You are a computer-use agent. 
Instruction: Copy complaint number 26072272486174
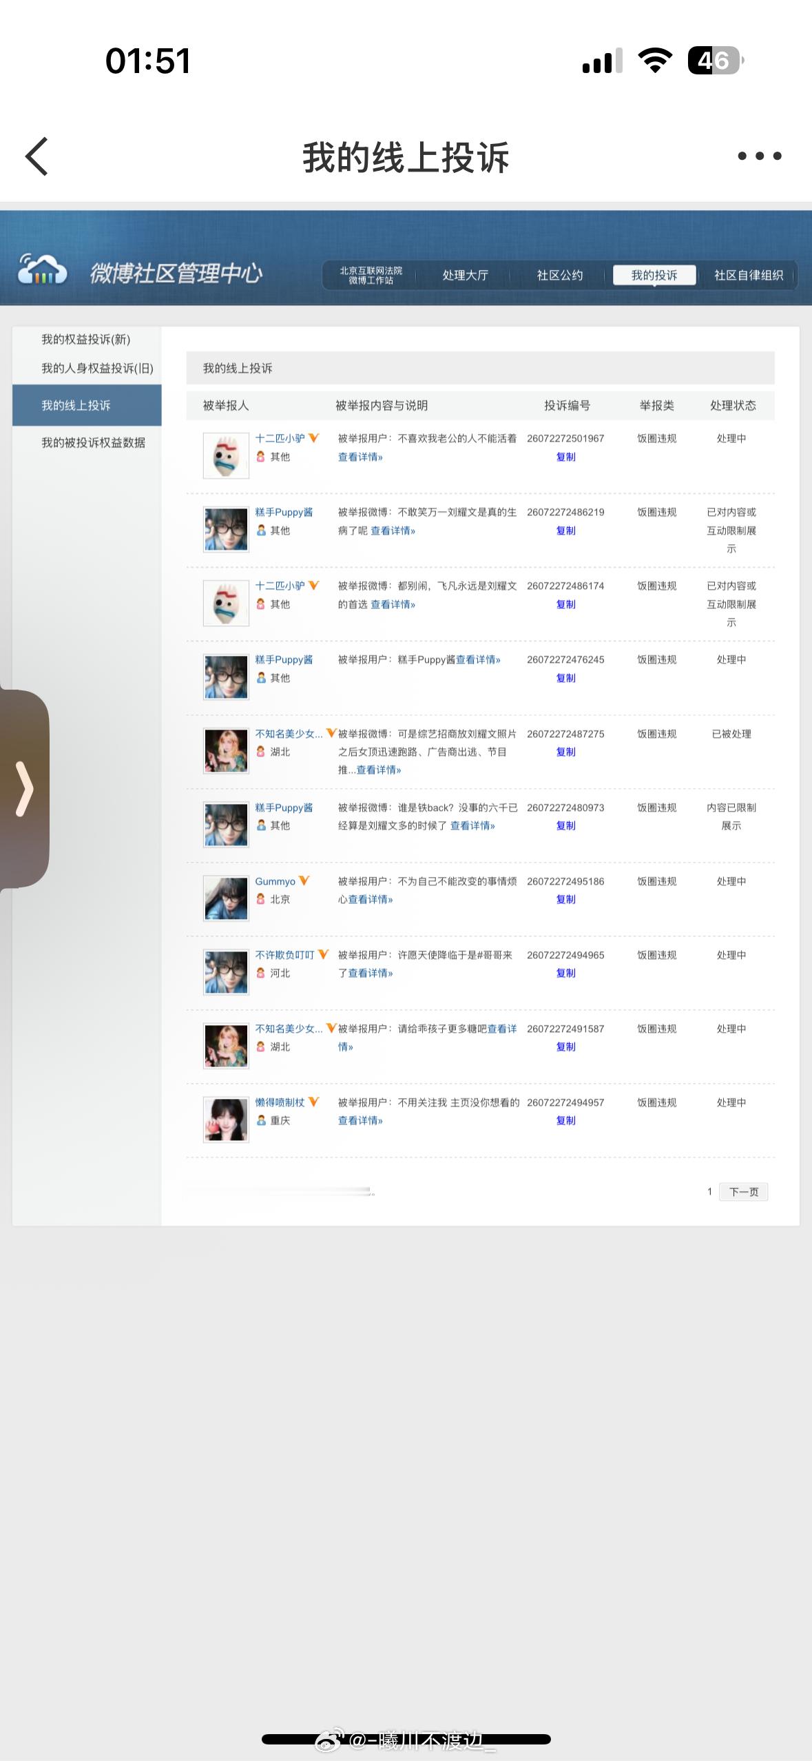point(565,604)
